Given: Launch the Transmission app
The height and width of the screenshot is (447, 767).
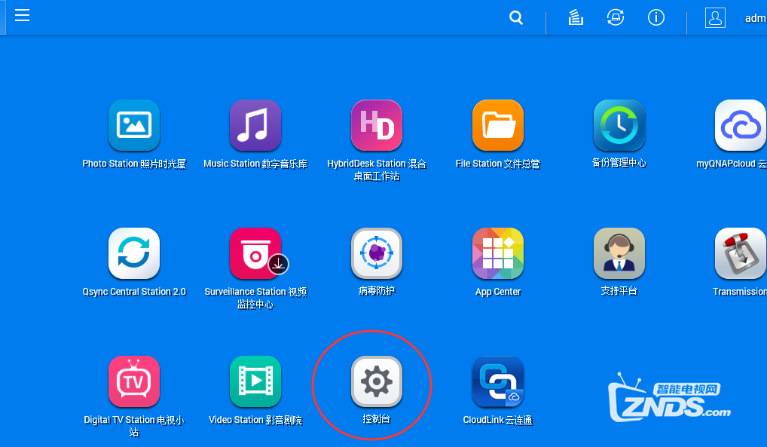Looking at the screenshot, I should point(741,253).
